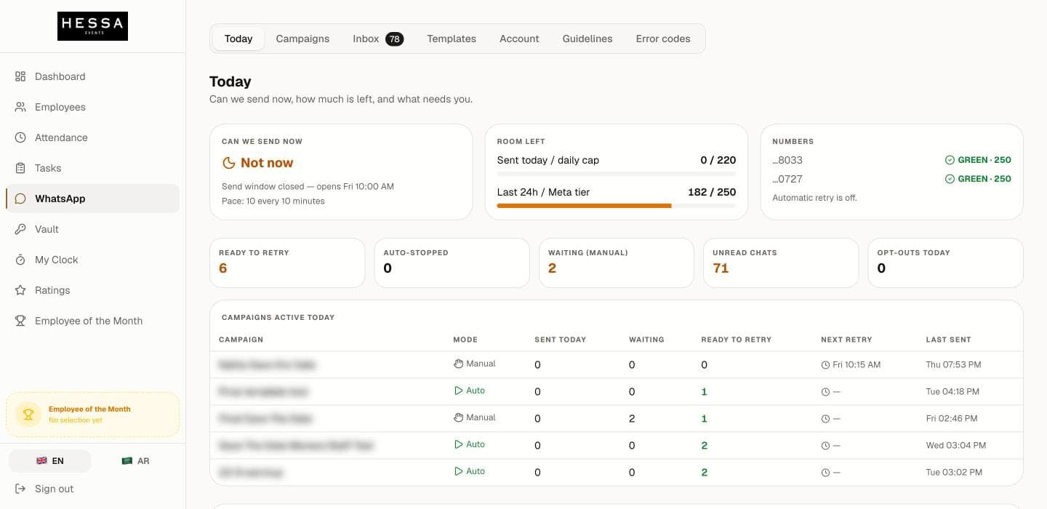Open the Opt-outs Today card
The height and width of the screenshot is (509, 1047).
click(x=946, y=262)
